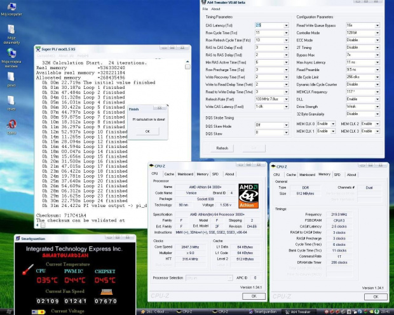Image resolution: width=394 pixels, height=315 pixels.
Task: Click the chipset temperature reading 045°C
Action: (105, 280)
